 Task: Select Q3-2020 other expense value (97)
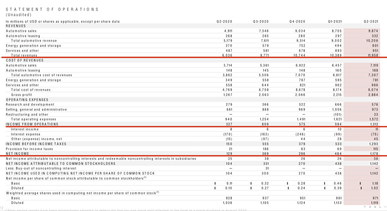coord(264,139)
